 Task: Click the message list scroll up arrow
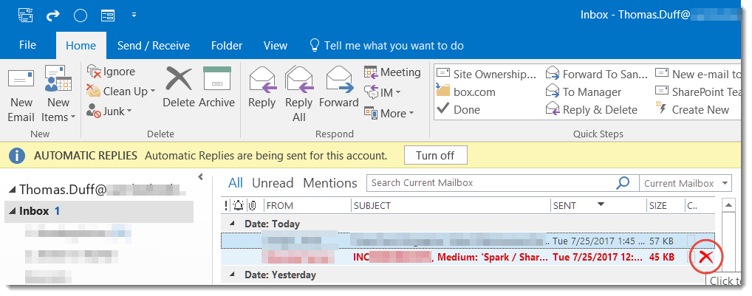click(728, 205)
